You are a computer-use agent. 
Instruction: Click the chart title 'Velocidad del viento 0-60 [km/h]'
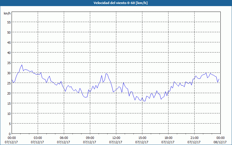(x=121, y=3)
